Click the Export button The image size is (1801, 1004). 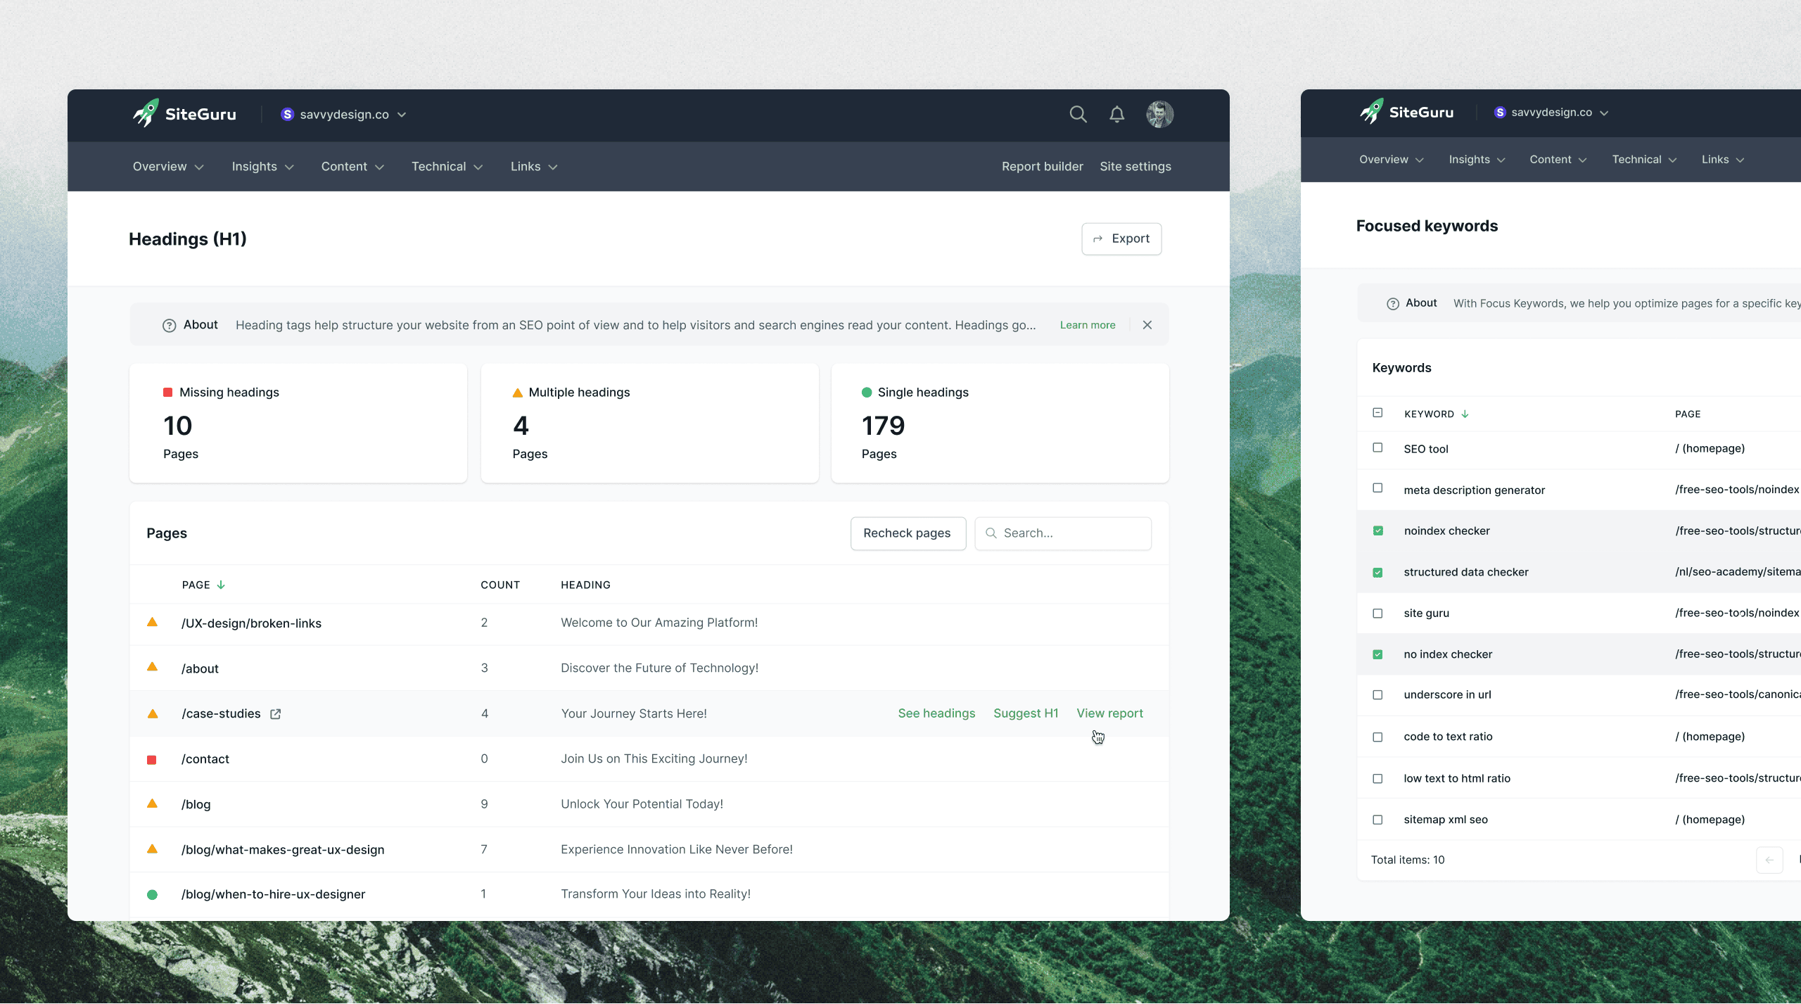(x=1121, y=239)
